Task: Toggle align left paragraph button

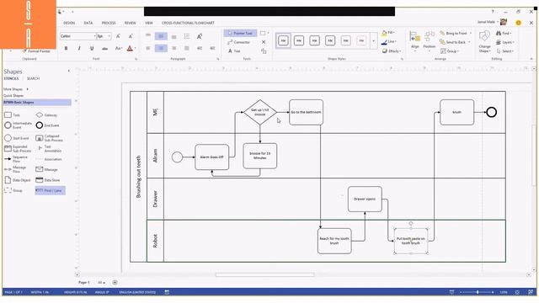Action: click(x=148, y=48)
